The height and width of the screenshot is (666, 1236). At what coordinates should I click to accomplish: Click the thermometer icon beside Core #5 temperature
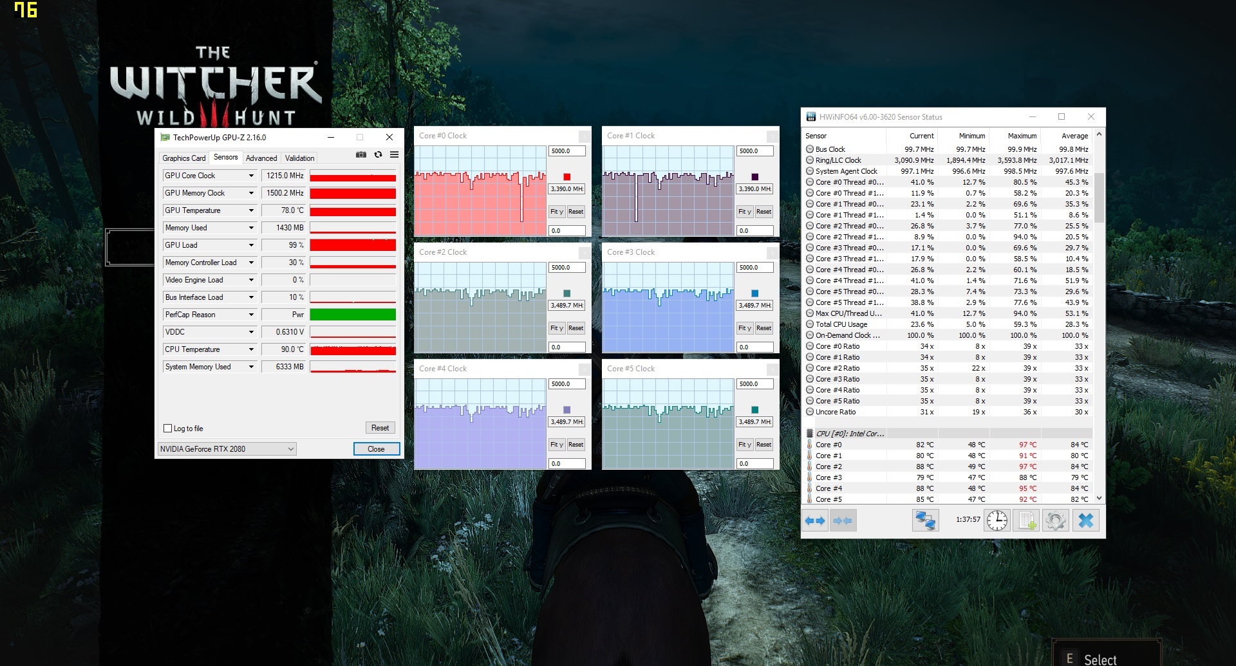(x=810, y=499)
